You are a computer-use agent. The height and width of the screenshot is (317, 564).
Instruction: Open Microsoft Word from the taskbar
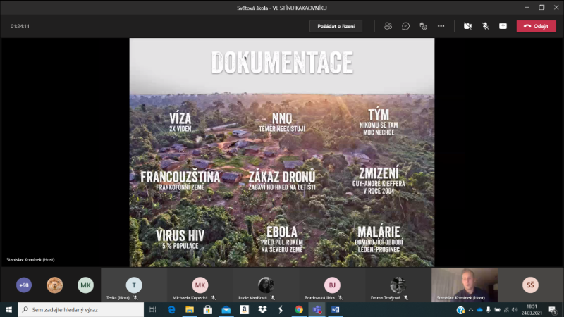pos(335,309)
